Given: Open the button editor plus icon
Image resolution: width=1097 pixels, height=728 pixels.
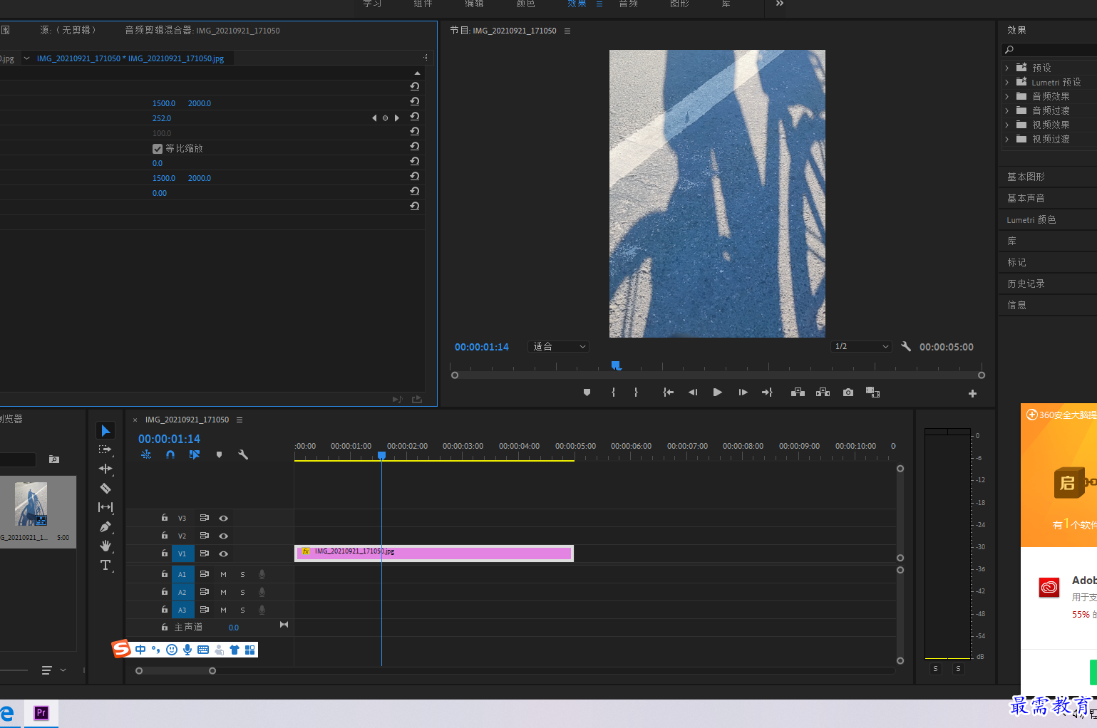Looking at the screenshot, I should click(972, 393).
